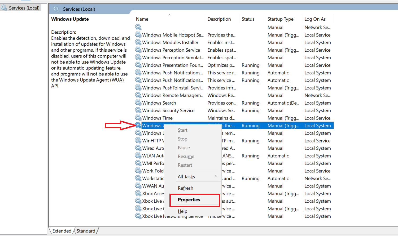Click the gear icon of Xbox Accessory service

[138, 193]
